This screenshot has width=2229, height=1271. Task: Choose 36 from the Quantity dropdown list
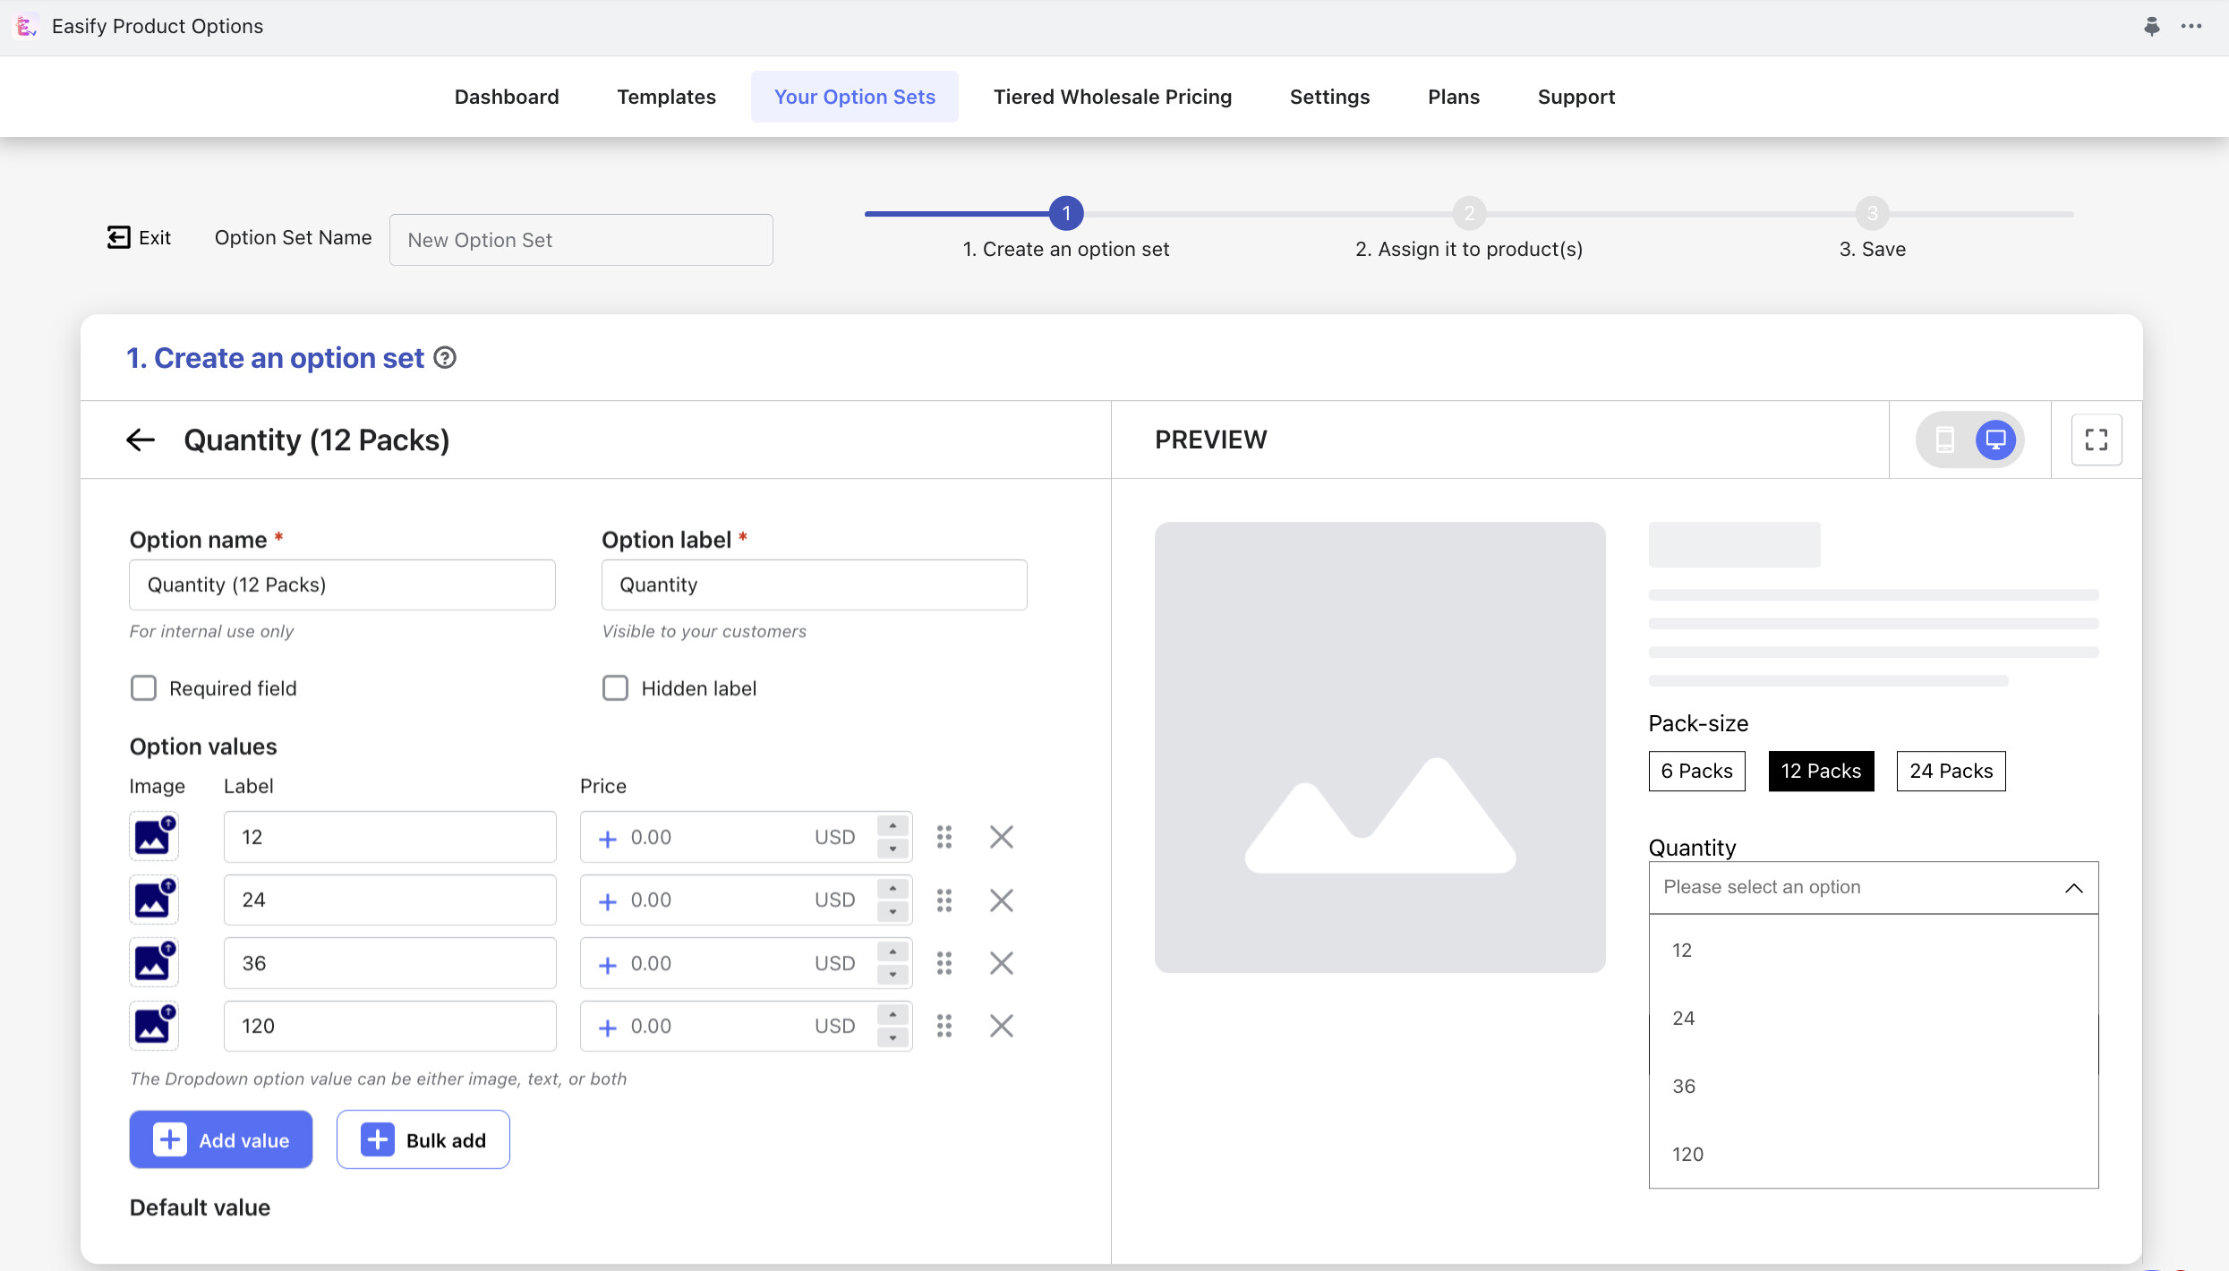tap(1684, 1086)
